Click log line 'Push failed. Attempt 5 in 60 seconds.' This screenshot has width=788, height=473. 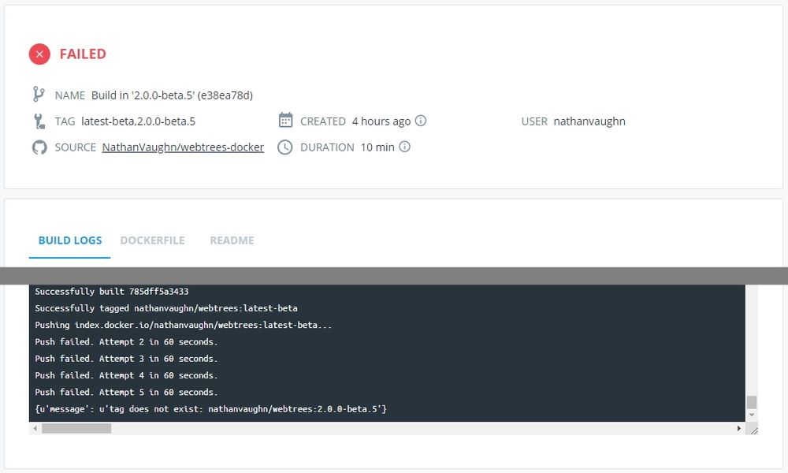(x=126, y=392)
